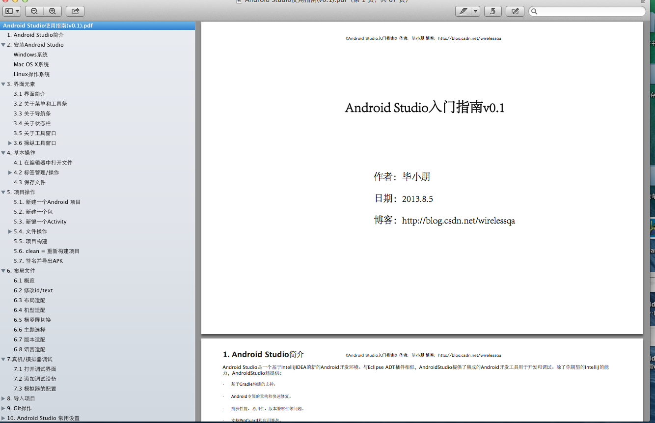Open the Share menu icon

[x=75, y=11]
